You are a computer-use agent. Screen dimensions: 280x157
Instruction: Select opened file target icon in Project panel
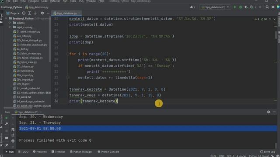click(x=24, y=13)
